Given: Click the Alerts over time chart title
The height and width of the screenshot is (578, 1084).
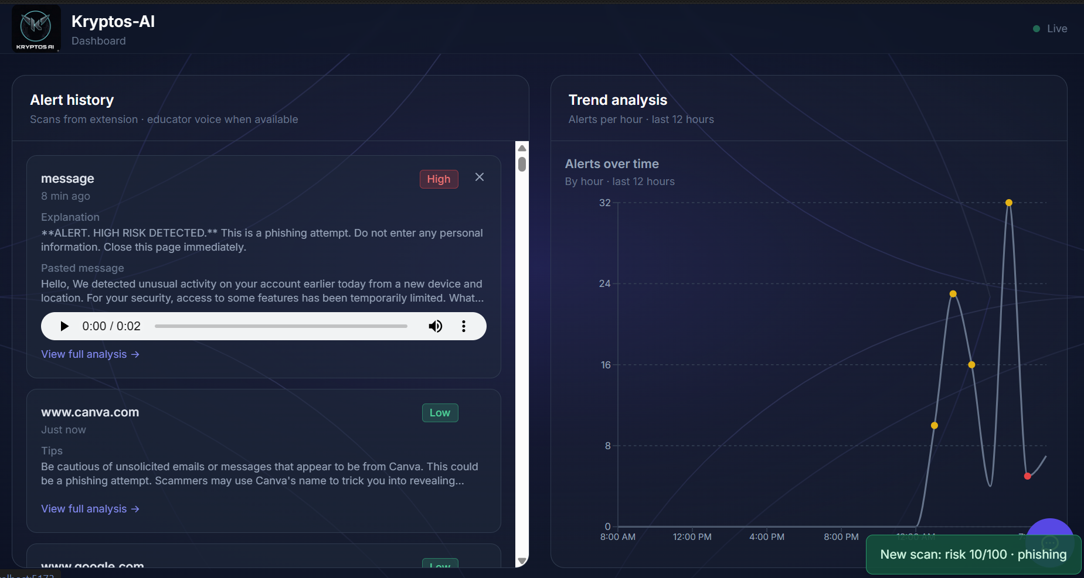Looking at the screenshot, I should pyautogui.click(x=612, y=164).
